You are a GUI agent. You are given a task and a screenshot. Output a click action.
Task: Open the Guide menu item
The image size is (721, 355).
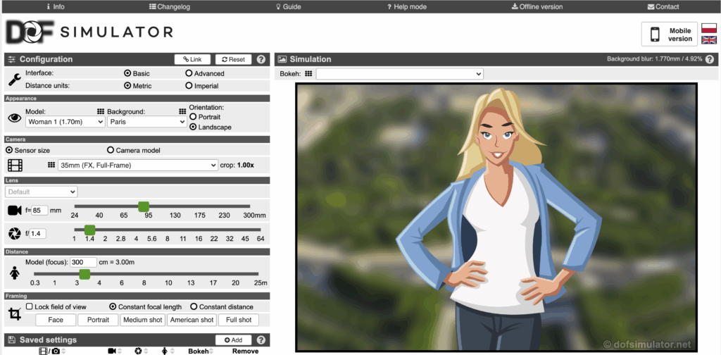pyautogui.click(x=288, y=6)
